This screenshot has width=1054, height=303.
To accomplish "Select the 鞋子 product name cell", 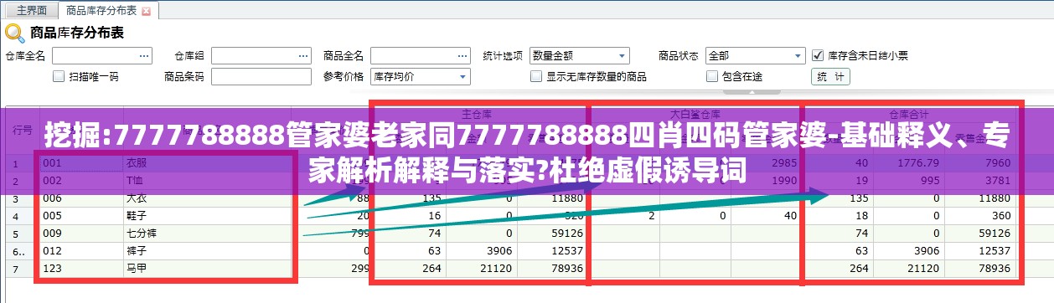I will [206, 215].
